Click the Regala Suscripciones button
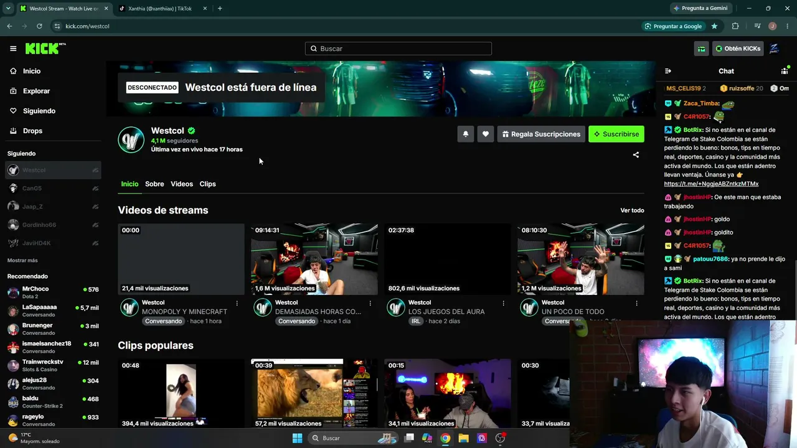Viewport: 797px width, 448px height. [x=540, y=134]
